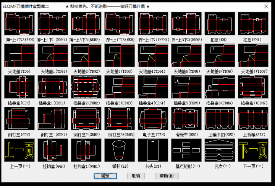
Task: Click the 确定 confirm button
Action: [105, 176]
